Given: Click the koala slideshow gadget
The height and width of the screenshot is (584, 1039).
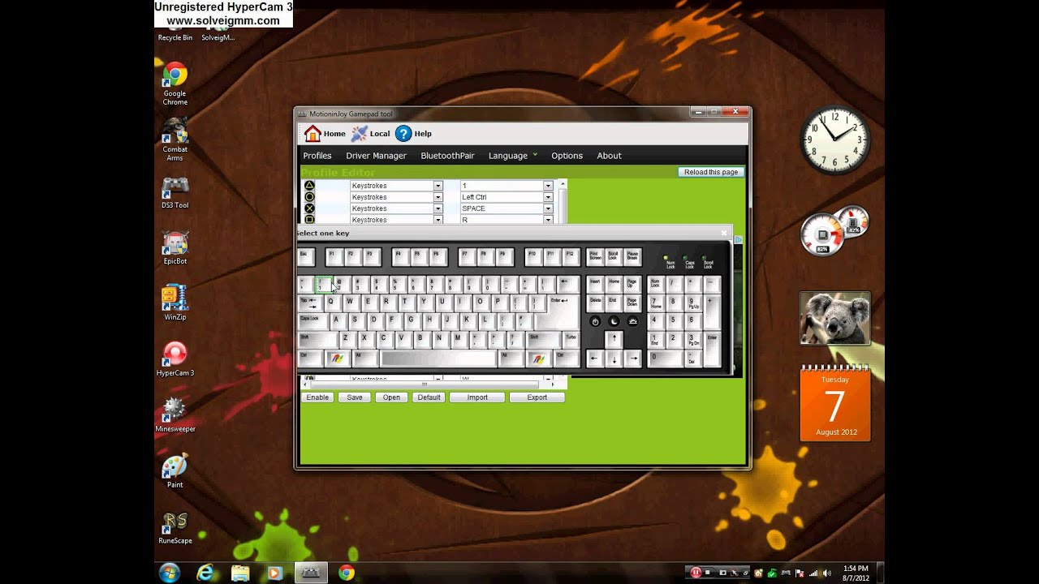Looking at the screenshot, I should (834, 318).
